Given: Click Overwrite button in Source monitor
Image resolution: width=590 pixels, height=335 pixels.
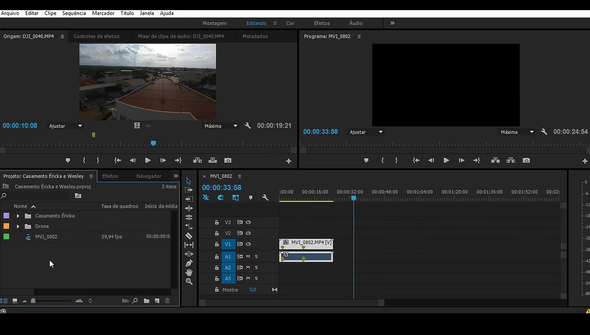Looking at the screenshot, I should (212, 160).
